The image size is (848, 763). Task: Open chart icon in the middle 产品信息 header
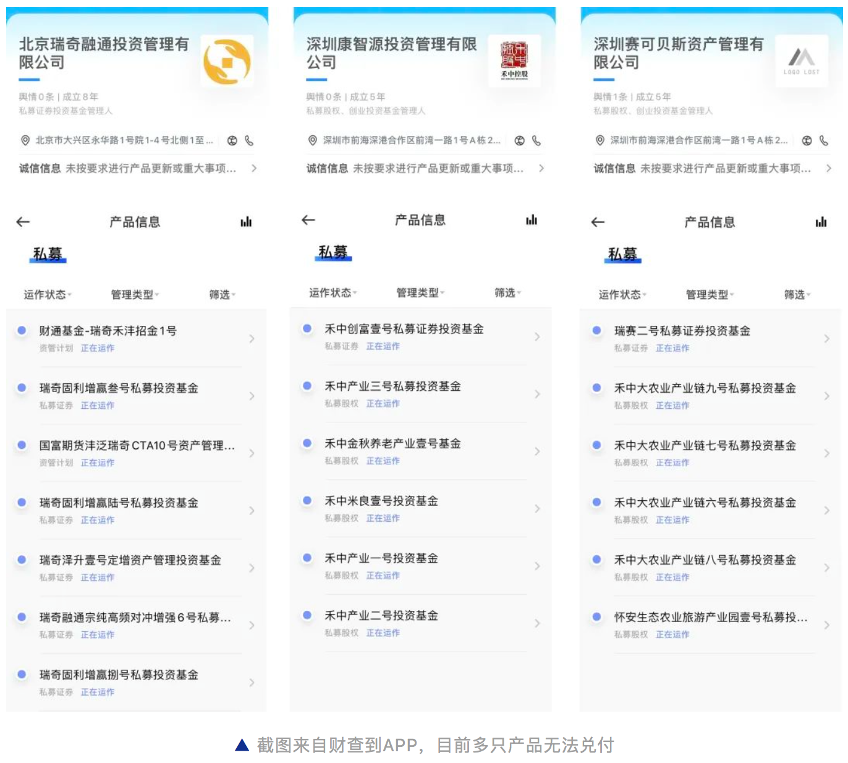(532, 220)
